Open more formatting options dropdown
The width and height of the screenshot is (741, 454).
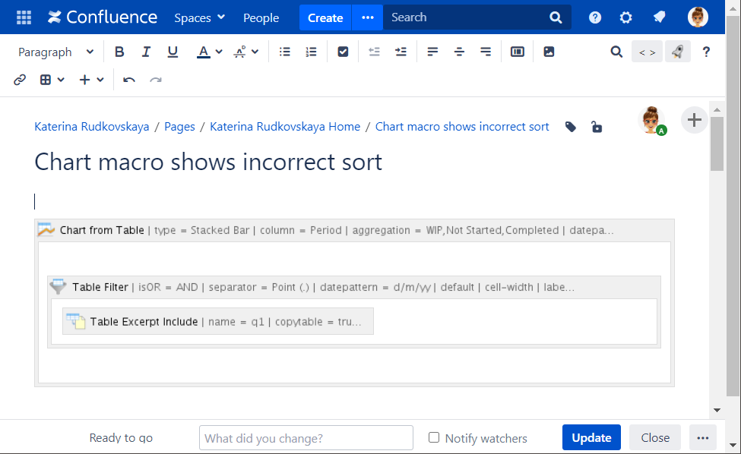pyautogui.click(x=245, y=52)
